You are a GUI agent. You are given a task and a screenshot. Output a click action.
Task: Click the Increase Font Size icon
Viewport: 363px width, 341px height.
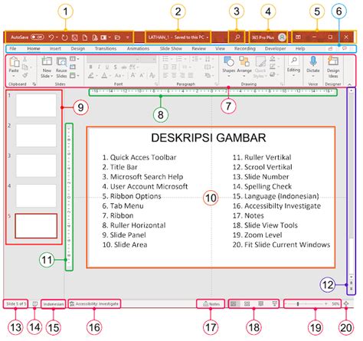coord(133,75)
